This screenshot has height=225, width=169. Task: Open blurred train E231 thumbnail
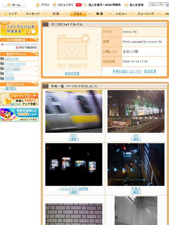pos(74,111)
